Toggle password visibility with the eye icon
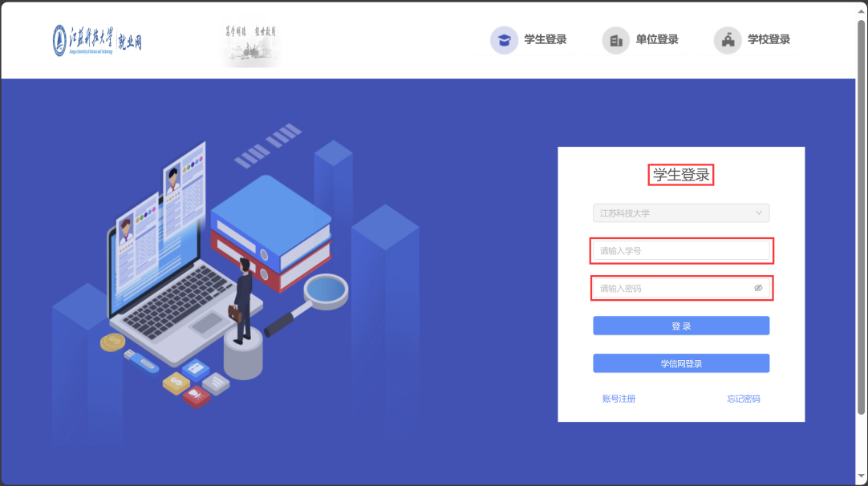The image size is (868, 486). click(x=758, y=288)
